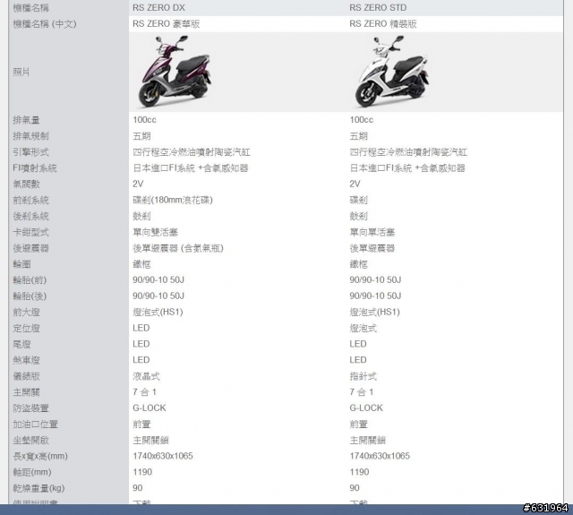Click the '儀錶版' row label
573x515 pixels.
tap(26, 376)
